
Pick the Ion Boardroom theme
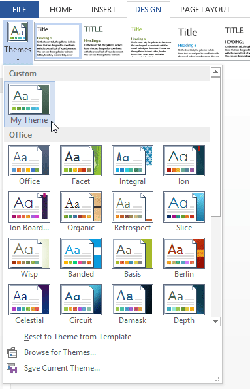(x=29, y=211)
